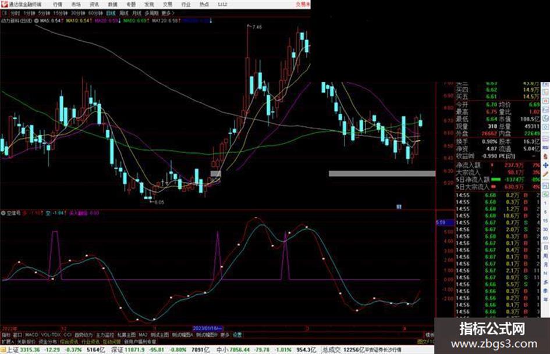Open the 发现 menu

[x=149, y=5]
